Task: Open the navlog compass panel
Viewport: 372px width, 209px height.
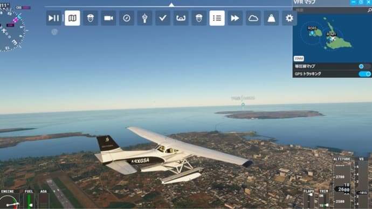Action: point(127,18)
